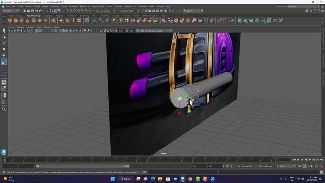This screenshot has width=325, height=183.
Task: Click the Sweep Mesh green shelf icon
Action: pyautogui.click(x=263, y=20)
